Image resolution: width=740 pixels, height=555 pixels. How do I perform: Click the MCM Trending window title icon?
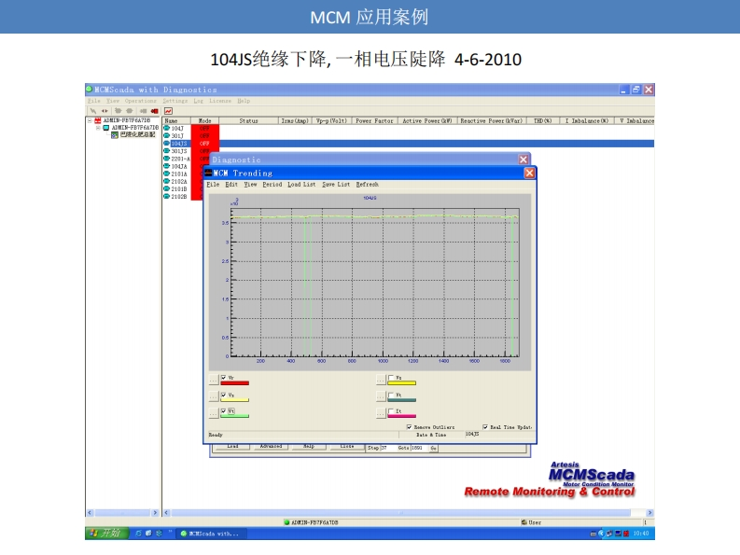pyautogui.click(x=209, y=173)
